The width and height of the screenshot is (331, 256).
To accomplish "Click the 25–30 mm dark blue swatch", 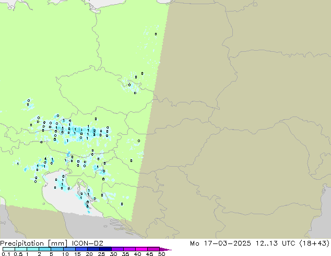I will point(105,249).
